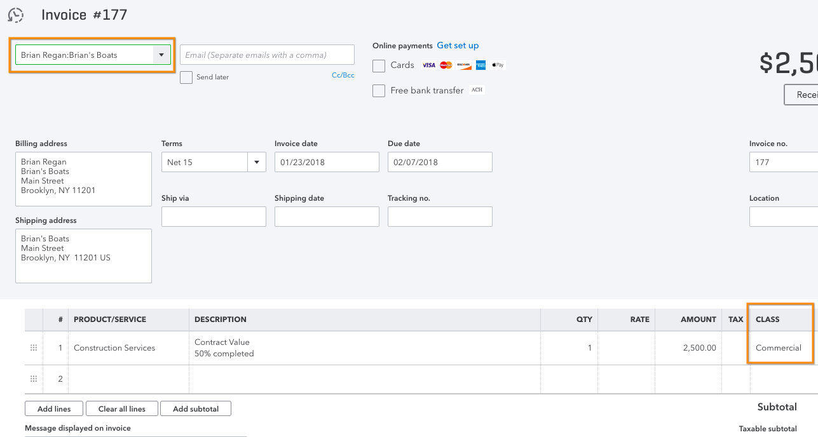Open the Cc/Bcc link

coord(343,75)
